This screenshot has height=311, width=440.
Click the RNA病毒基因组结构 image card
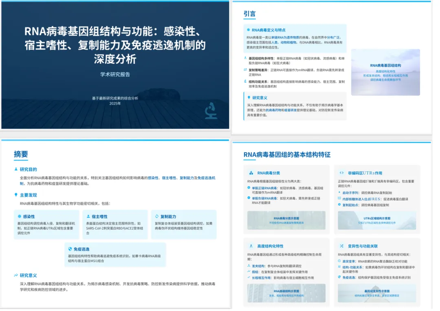coord(386,73)
